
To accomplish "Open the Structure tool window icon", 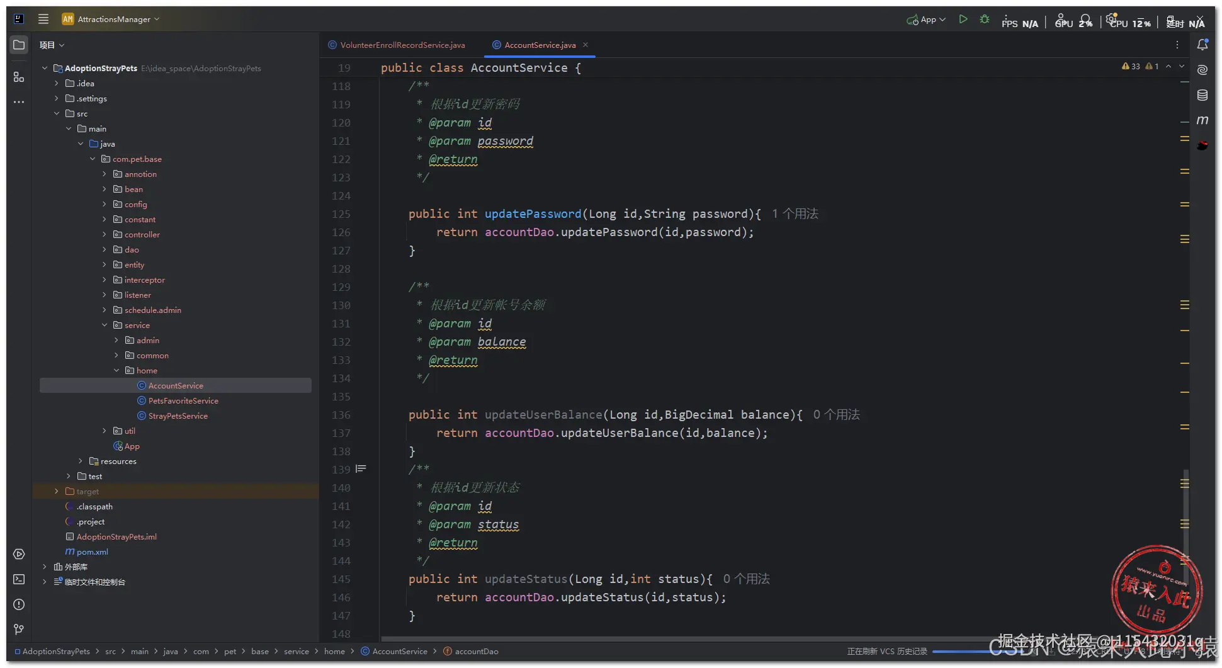I will [x=19, y=77].
